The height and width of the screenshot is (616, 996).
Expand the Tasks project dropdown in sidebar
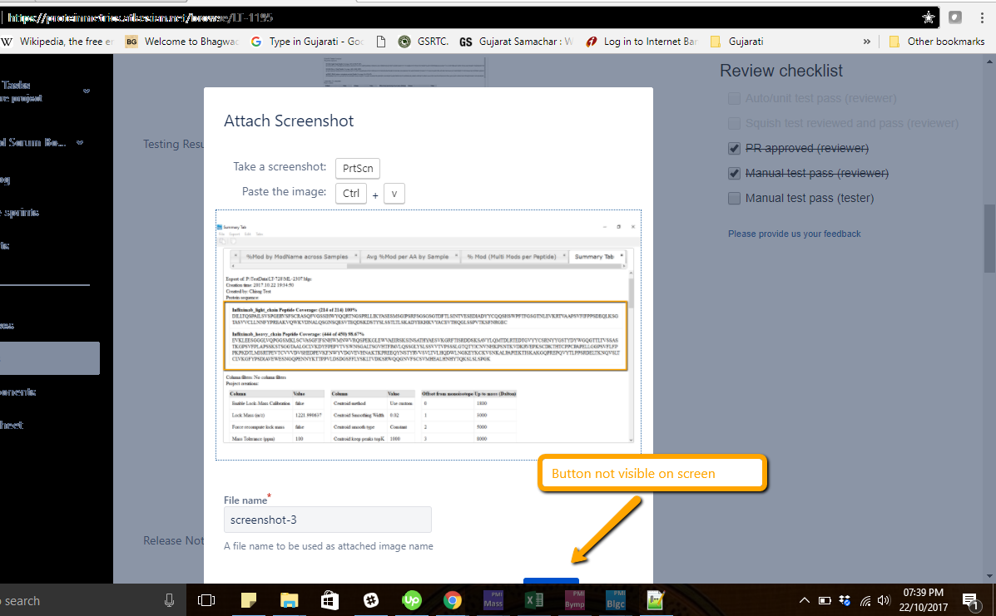87,91
